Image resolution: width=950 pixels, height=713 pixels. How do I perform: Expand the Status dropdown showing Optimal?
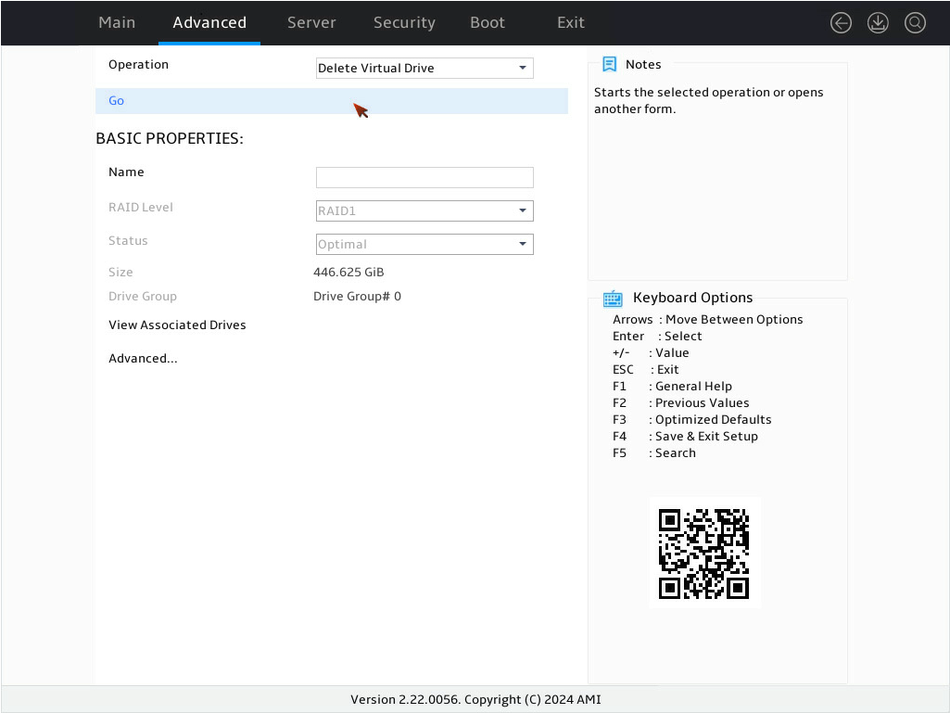click(424, 245)
